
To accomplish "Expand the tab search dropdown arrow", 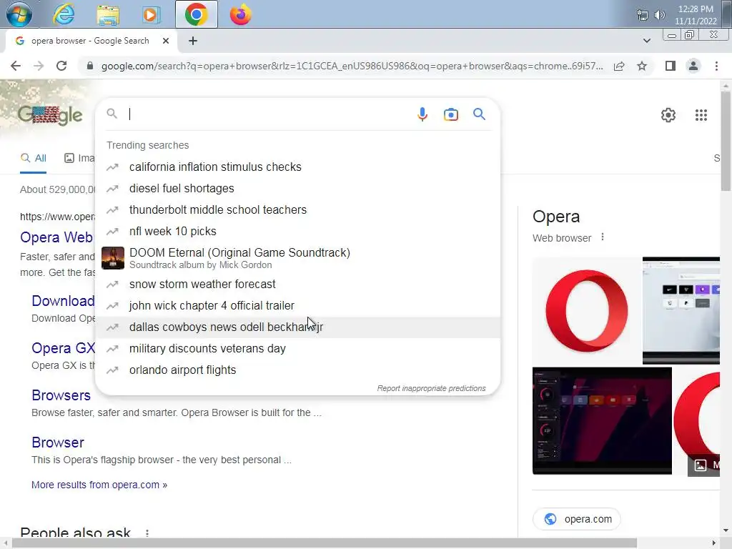I will [x=646, y=41].
